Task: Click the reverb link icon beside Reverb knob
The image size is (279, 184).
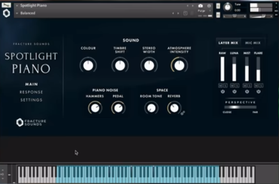Action: [x=183, y=113]
